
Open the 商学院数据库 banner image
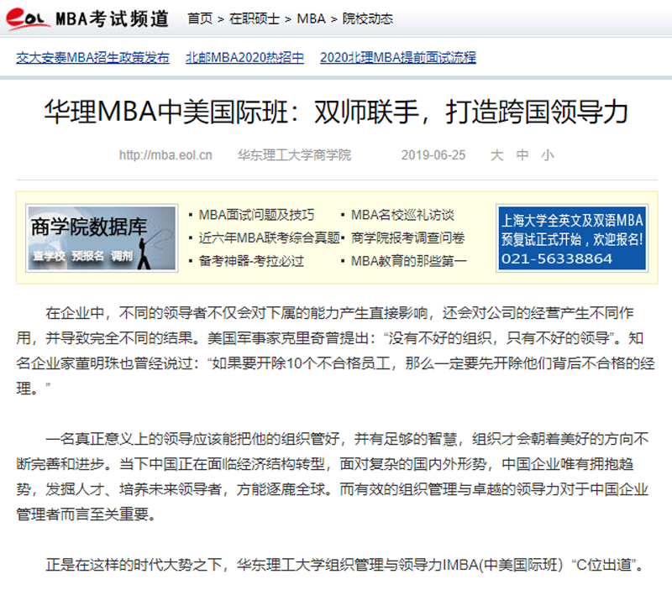(x=102, y=238)
